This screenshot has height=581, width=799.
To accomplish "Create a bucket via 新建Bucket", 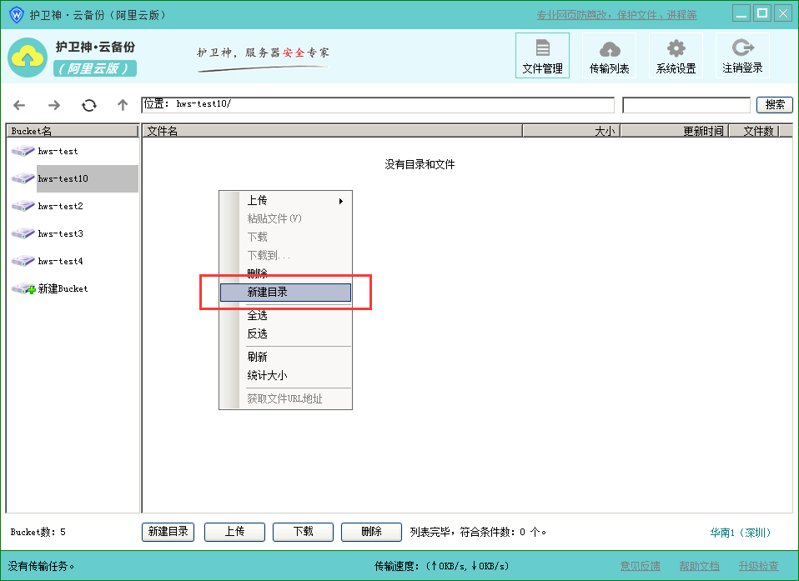I will click(x=62, y=288).
